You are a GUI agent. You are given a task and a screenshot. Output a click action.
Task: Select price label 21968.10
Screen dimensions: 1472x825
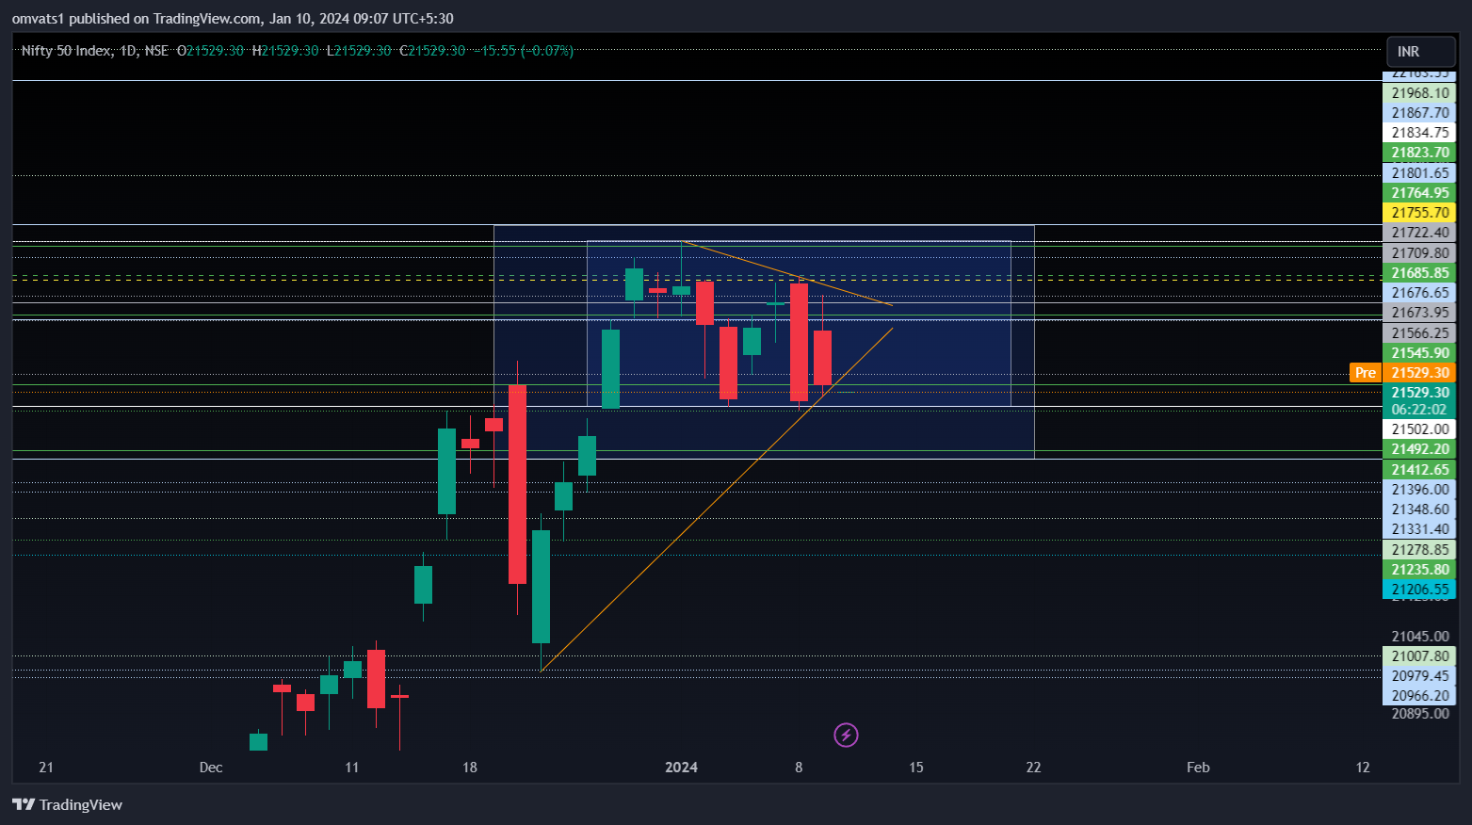[x=1419, y=93]
